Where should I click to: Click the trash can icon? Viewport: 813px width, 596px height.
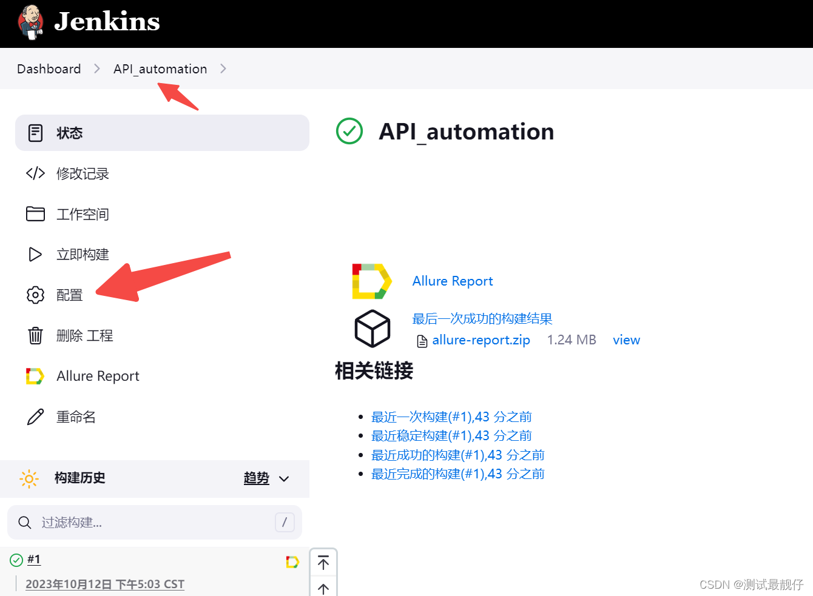pos(35,335)
